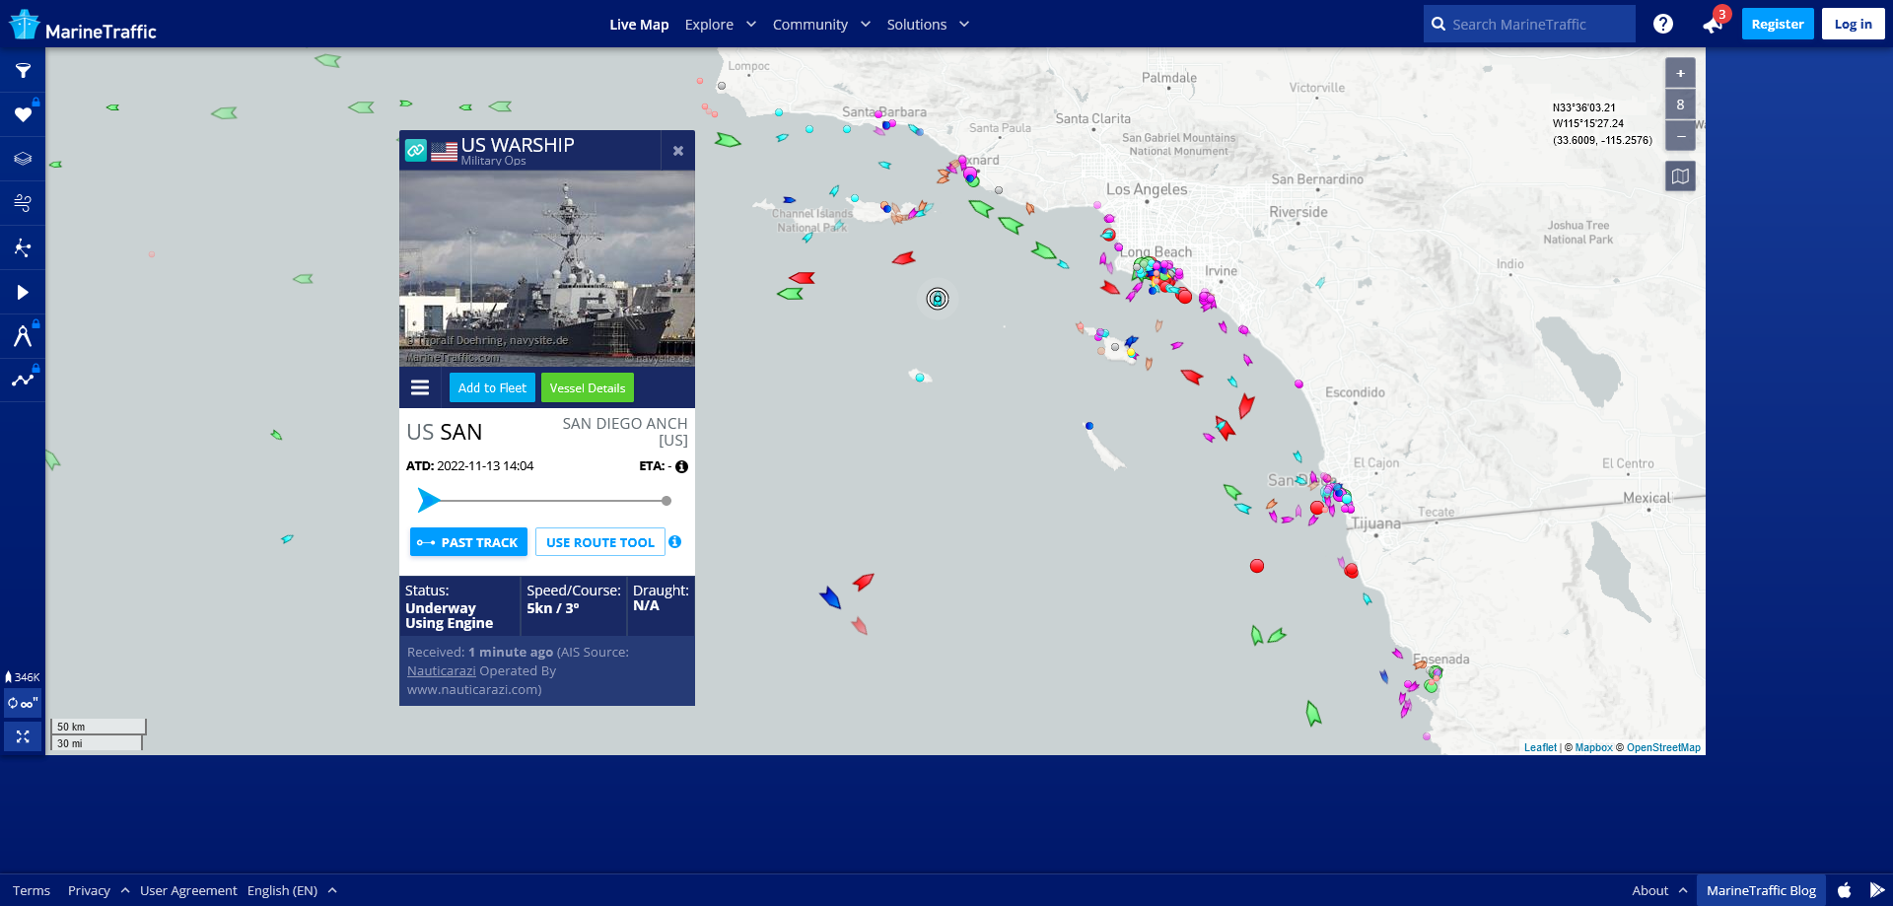Screen dimensions: 1893x906
Task: Open the Nauticarazi AIS source link
Action: (x=442, y=671)
